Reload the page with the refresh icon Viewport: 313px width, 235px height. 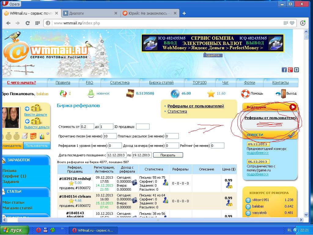[28, 23]
